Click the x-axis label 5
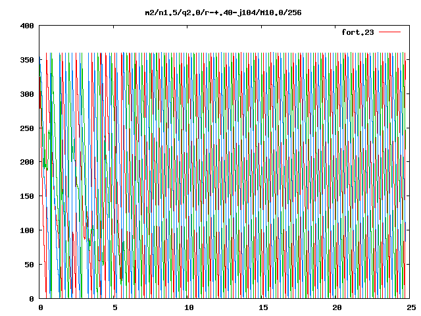421x316 pixels. (x=115, y=307)
